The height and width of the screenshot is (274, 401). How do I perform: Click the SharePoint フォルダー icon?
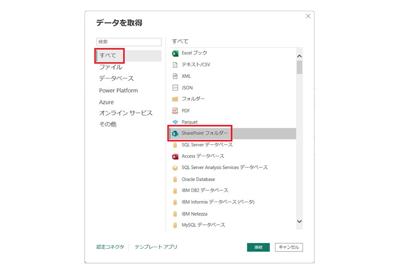[x=175, y=134]
